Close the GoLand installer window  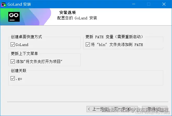click(x=164, y=4)
